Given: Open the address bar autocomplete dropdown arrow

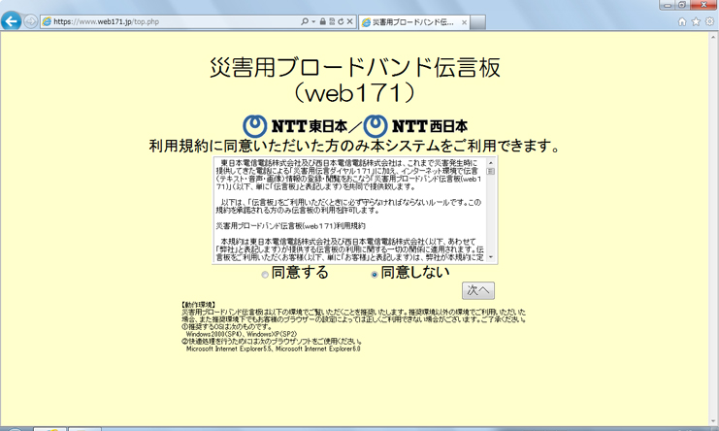Looking at the screenshot, I should point(313,21).
